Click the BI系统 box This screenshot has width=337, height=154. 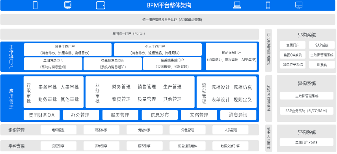[322, 65]
